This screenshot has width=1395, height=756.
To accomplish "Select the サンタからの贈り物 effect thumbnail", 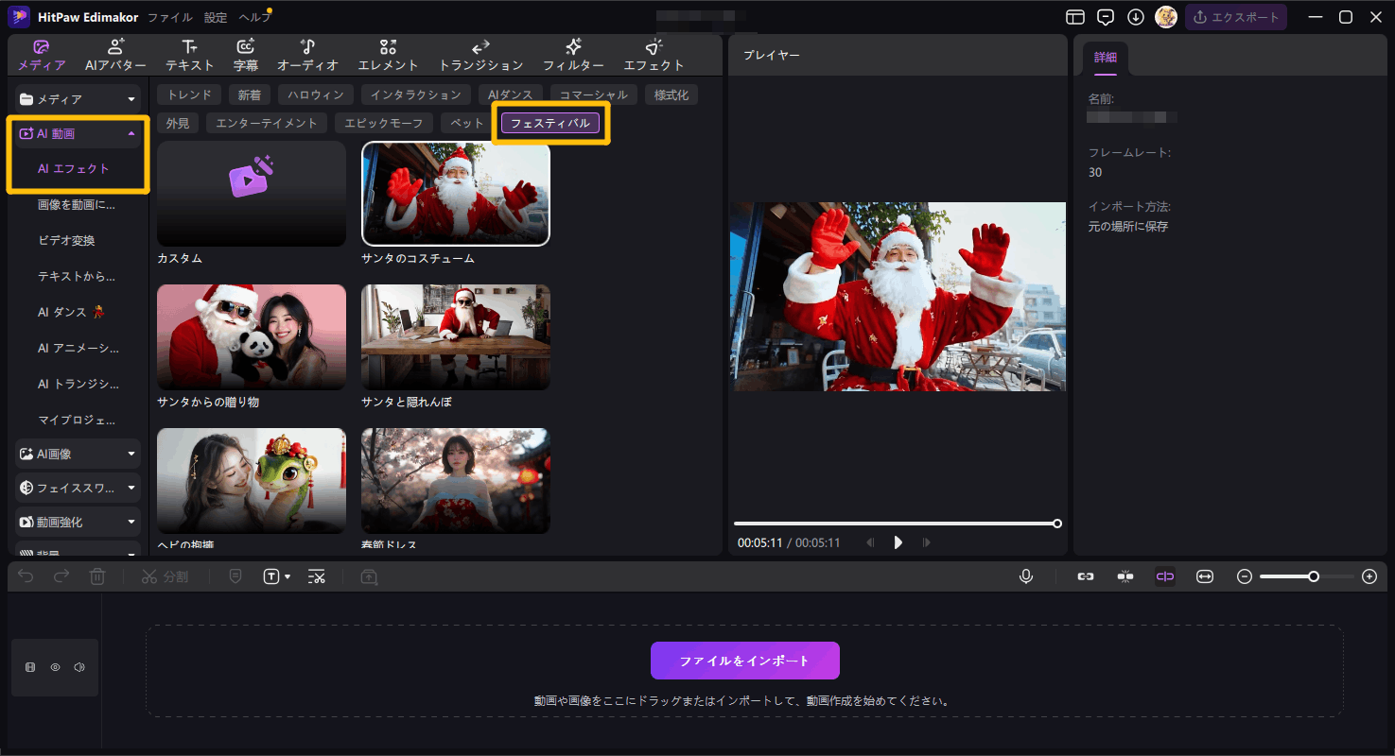I will tap(252, 337).
